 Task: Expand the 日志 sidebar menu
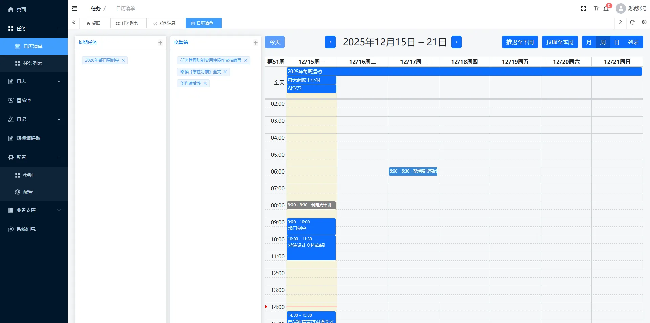[x=34, y=81]
